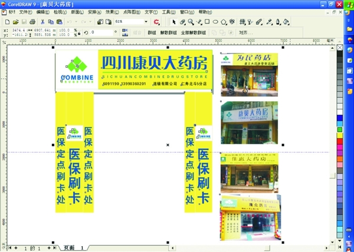Open a file via the folder icon
The width and height of the screenshot is (354, 252).
(x=15, y=22)
